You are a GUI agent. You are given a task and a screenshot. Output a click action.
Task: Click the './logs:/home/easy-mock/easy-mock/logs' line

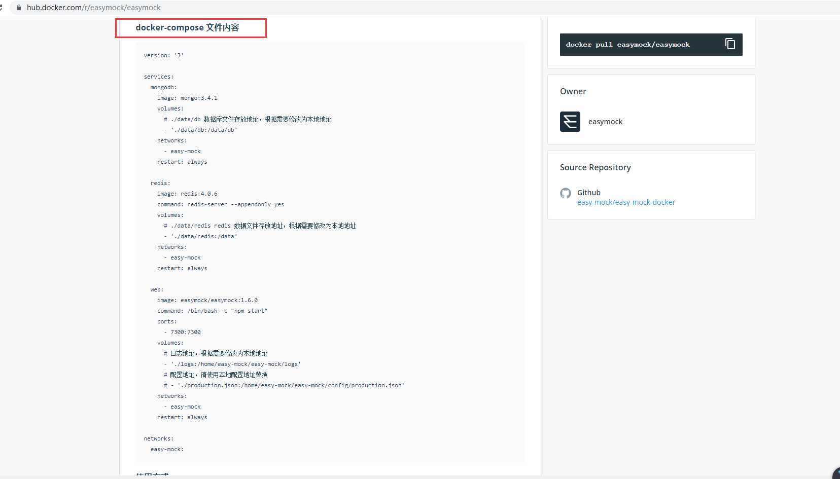click(x=232, y=364)
